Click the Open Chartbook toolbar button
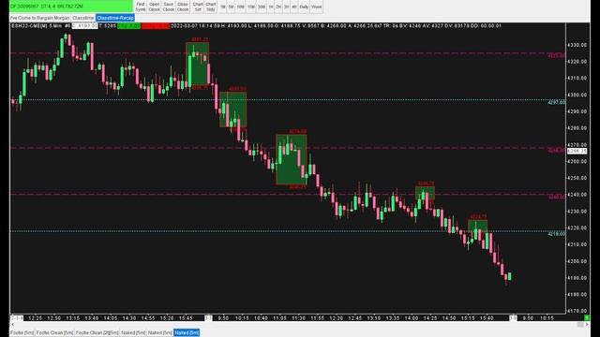This screenshot has height=337, width=600. tap(154, 7)
